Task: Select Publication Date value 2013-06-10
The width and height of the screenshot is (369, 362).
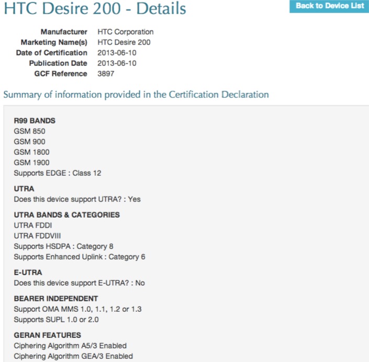Action: (x=117, y=63)
